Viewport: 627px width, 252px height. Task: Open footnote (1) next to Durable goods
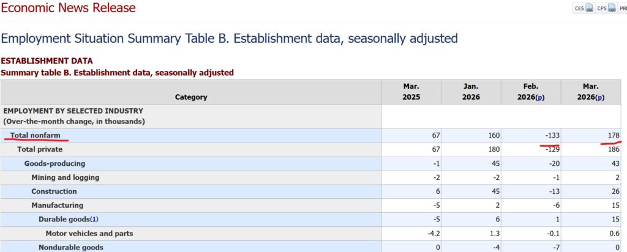click(x=94, y=219)
